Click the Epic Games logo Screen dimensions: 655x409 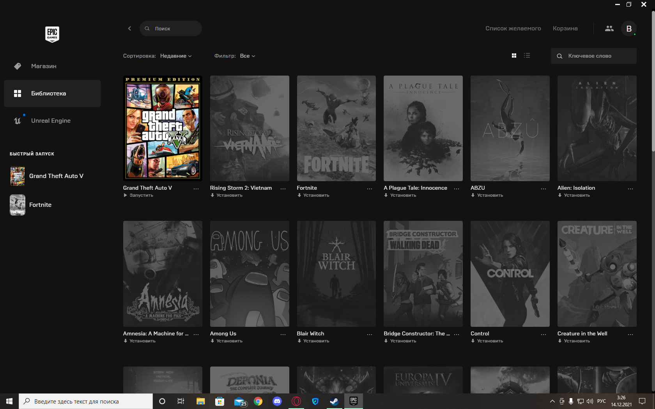point(52,34)
